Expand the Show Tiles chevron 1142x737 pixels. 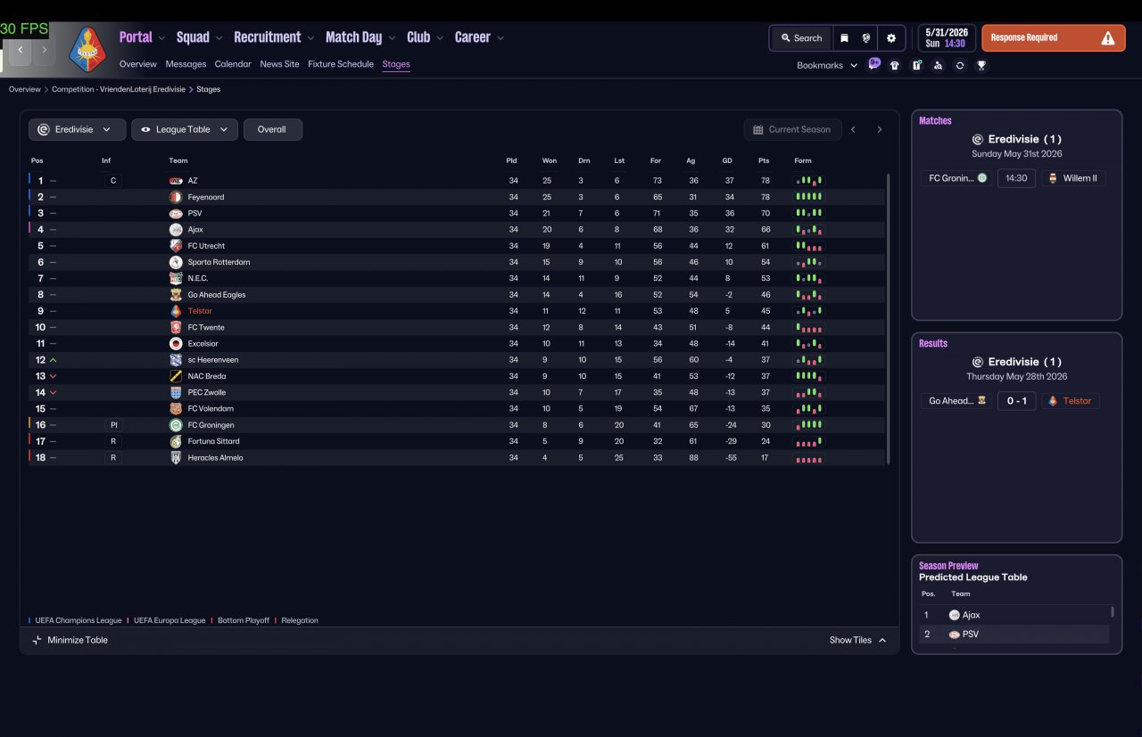pos(882,640)
